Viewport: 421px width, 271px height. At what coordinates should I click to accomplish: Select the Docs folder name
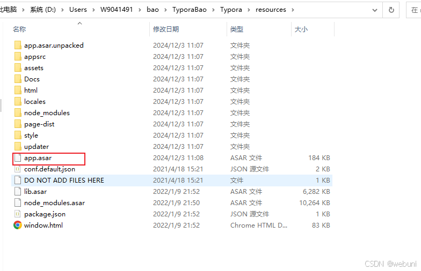[x=32, y=79]
